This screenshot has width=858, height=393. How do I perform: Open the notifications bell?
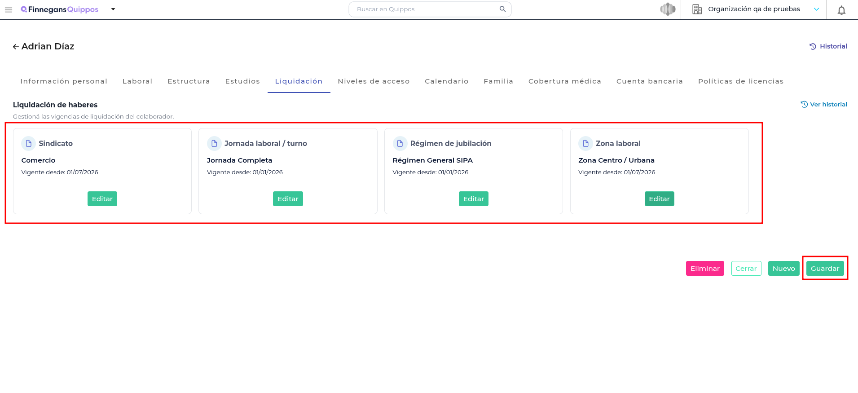[x=841, y=10]
